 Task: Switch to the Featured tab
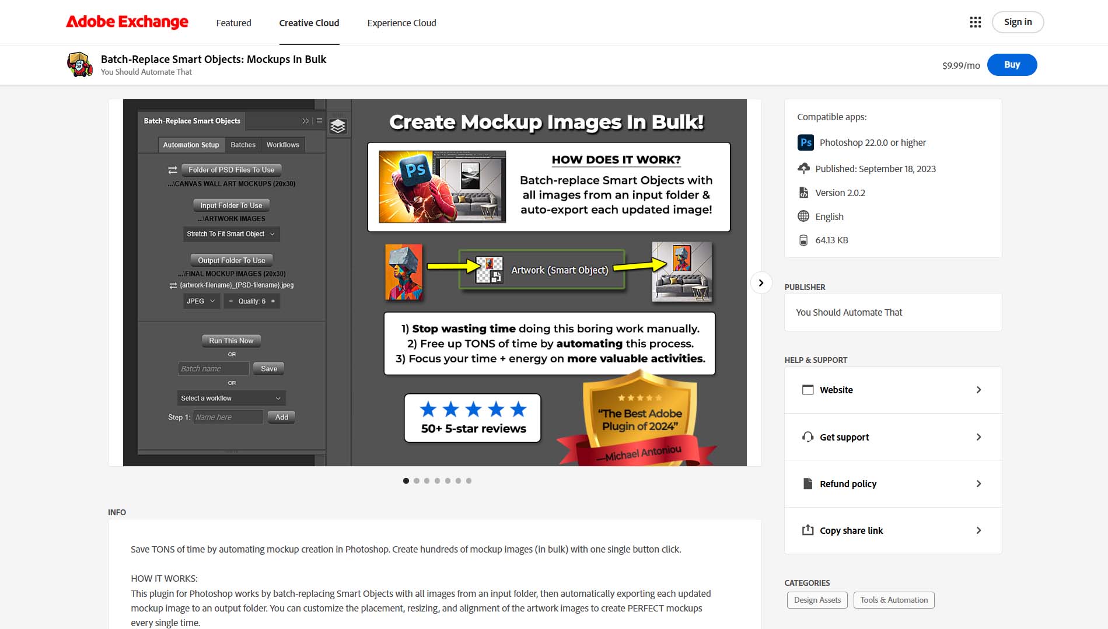tap(233, 23)
